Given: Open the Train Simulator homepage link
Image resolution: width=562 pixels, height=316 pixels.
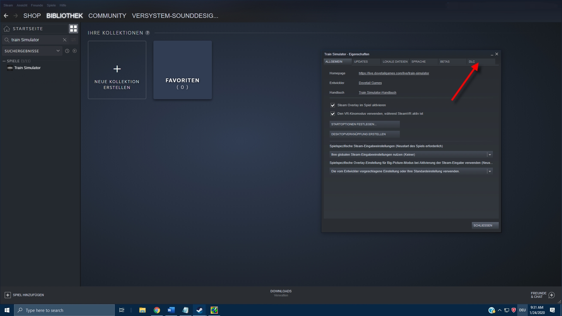Looking at the screenshot, I should tap(394, 73).
